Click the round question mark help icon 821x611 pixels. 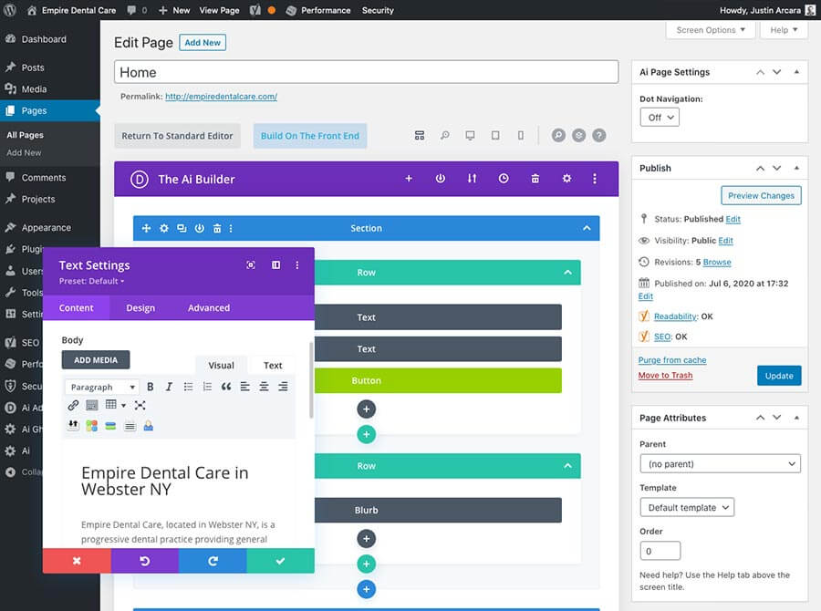click(599, 136)
